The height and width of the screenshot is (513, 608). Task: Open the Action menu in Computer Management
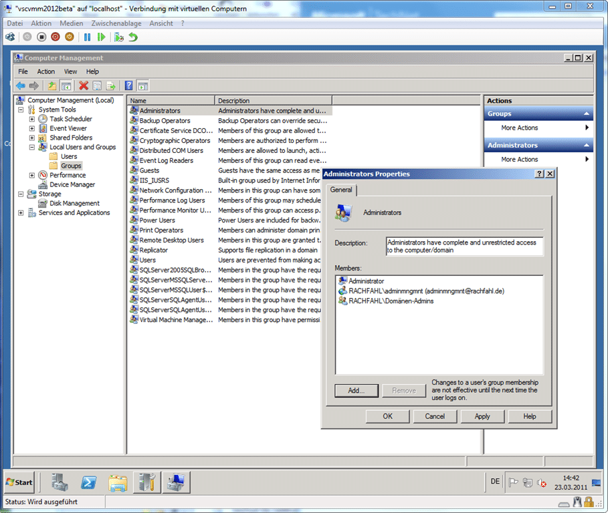coord(45,71)
